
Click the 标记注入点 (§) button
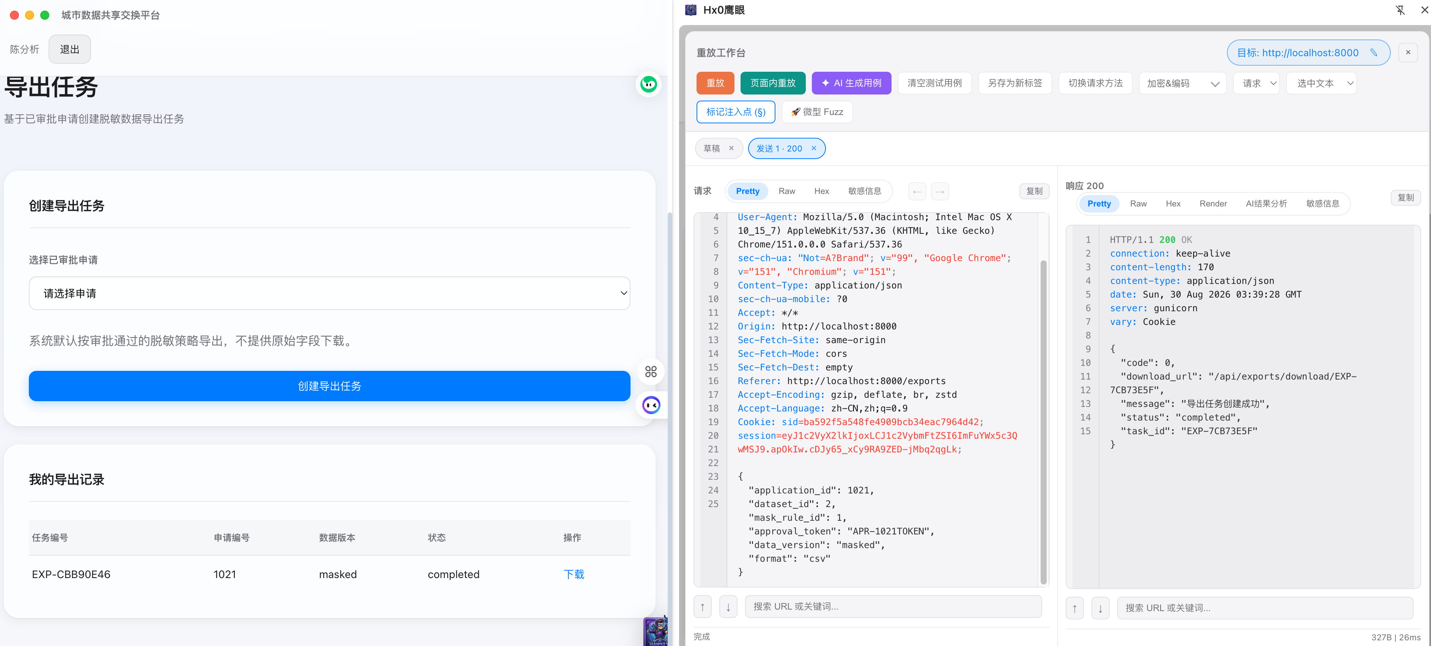pyautogui.click(x=736, y=112)
